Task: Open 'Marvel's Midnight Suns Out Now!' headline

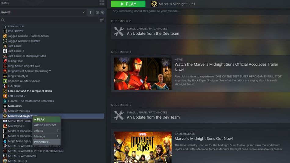Action: 204,138
